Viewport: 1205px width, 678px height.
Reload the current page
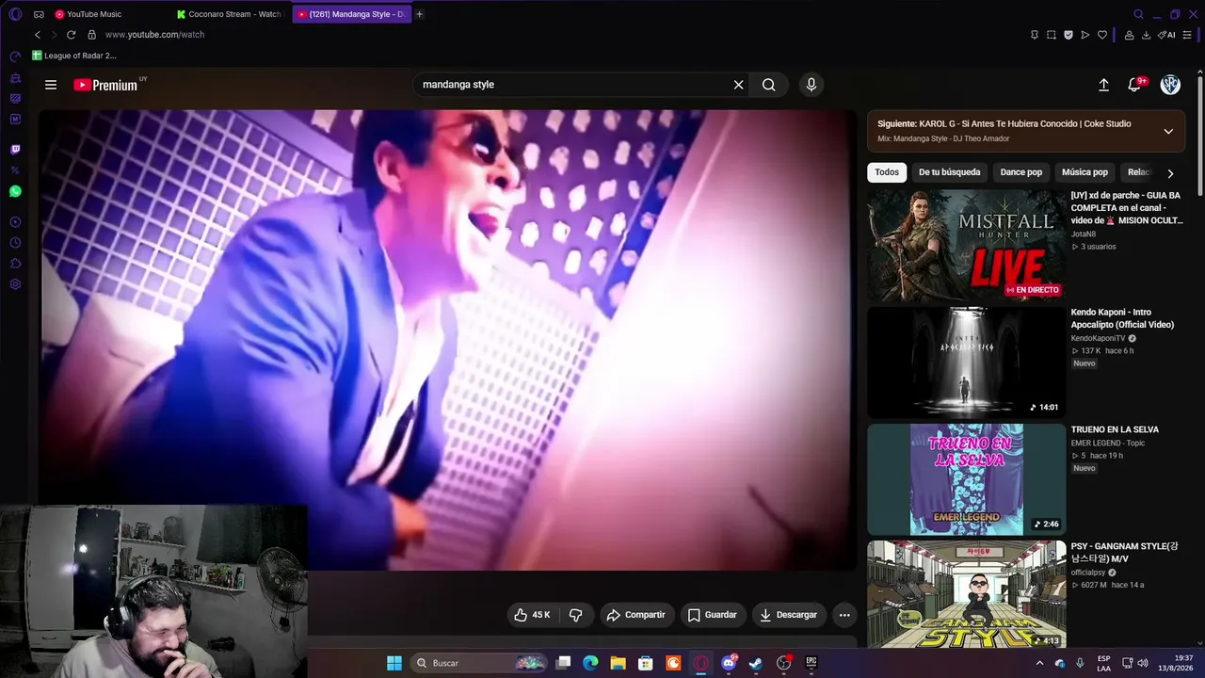71,35
